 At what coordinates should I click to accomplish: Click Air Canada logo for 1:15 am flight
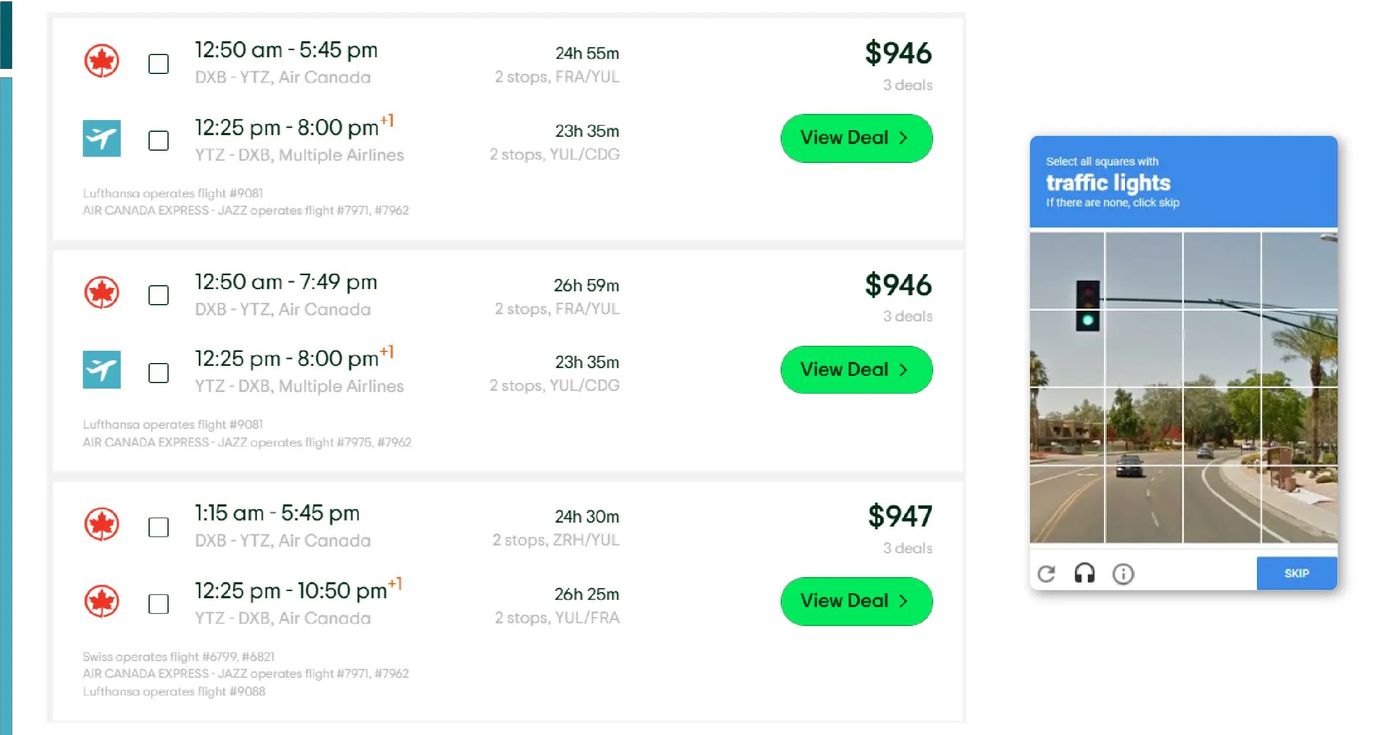(x=101, y=524)
